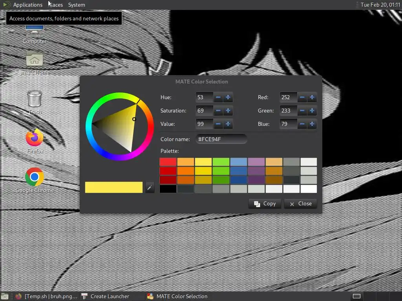The width and height of the screenshot is (402, 301).
Task: Close the MATE Color Selection dialog
Action: (300, 204)
